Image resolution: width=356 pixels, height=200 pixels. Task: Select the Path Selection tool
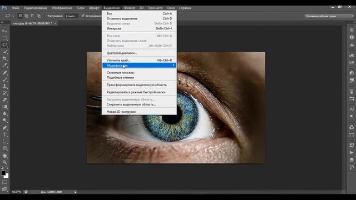pyautogui.click(x=4, y=141)
